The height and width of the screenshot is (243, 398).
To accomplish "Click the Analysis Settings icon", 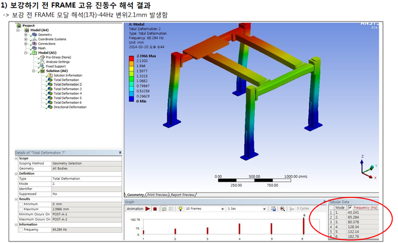I will pyautogui.click(x=42, y=62).
